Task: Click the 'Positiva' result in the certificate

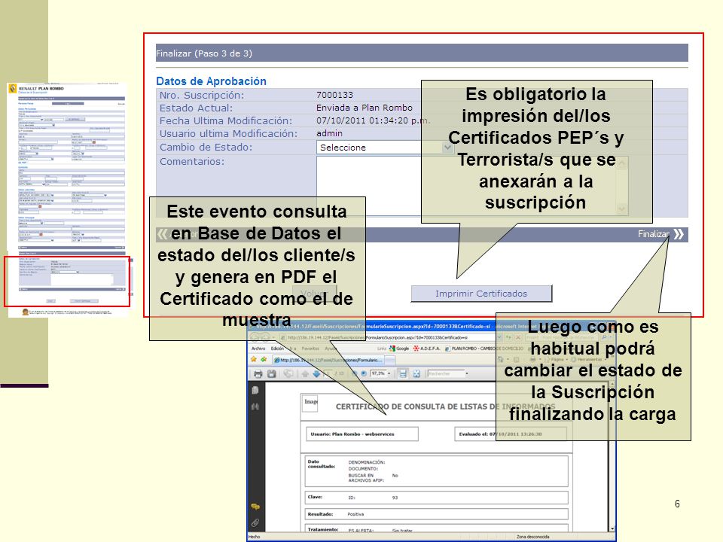Action: [x=355, y=514]
